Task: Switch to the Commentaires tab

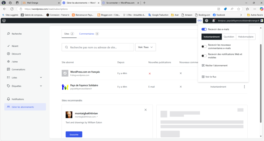Action: (x=89, y=34)
